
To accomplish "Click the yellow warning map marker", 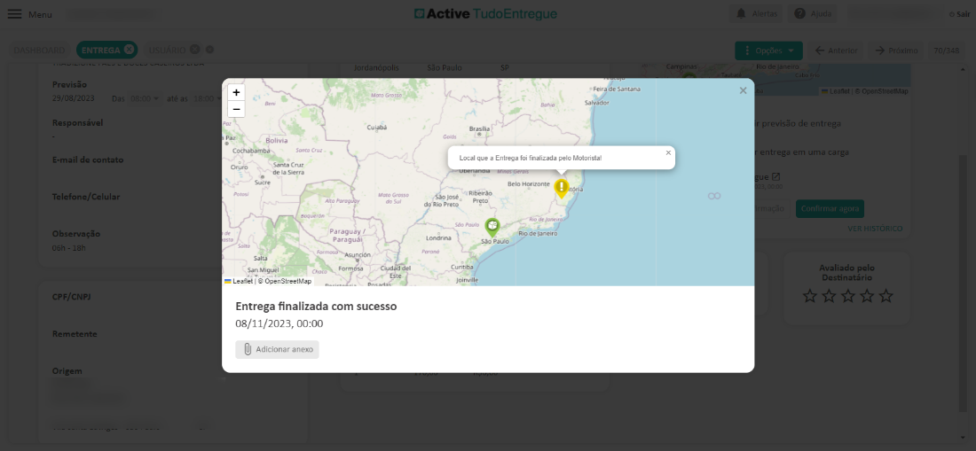I will tap(562, 188).
